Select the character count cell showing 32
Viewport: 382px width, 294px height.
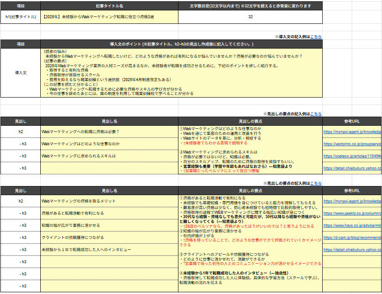coord(250,17)
